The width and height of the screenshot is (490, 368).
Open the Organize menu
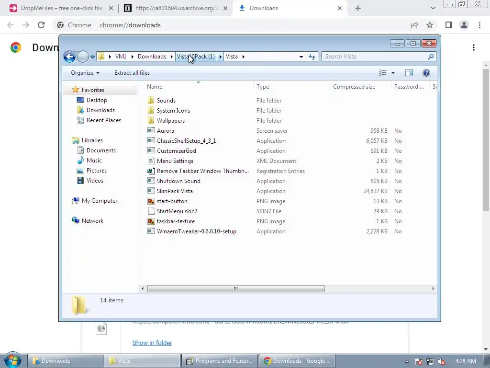pyautogui.click(x=85, y=73)
